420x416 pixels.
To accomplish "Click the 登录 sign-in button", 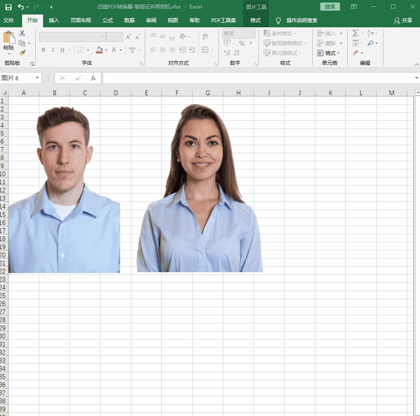I will 330,7.
